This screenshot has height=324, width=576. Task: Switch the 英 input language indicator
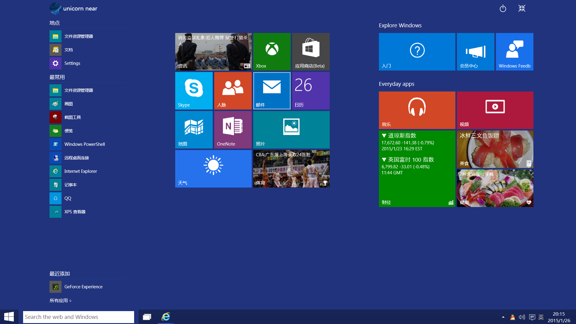coord(541,317)
